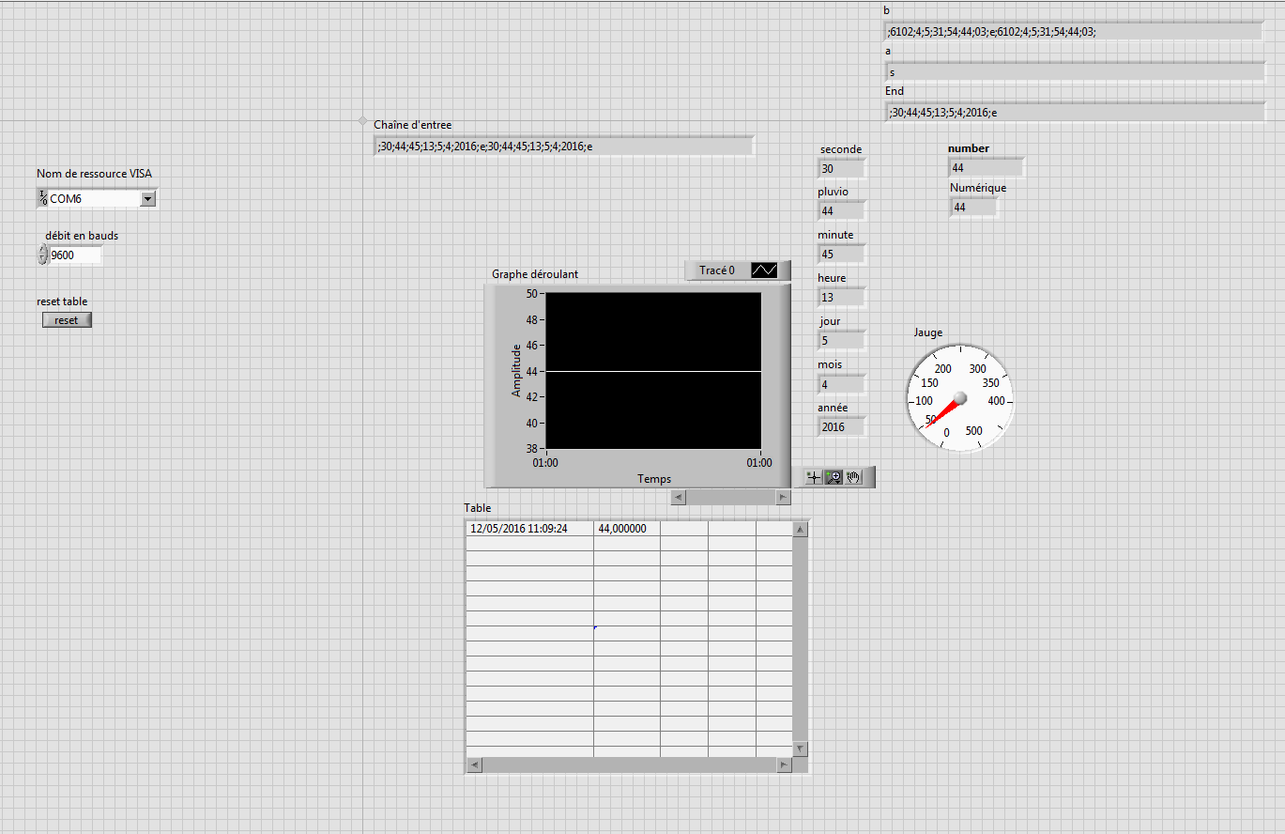Screen dimensions: 1285x834
Task: Select the pan hand tool in graph palette
Action: [x=853, y=477]
